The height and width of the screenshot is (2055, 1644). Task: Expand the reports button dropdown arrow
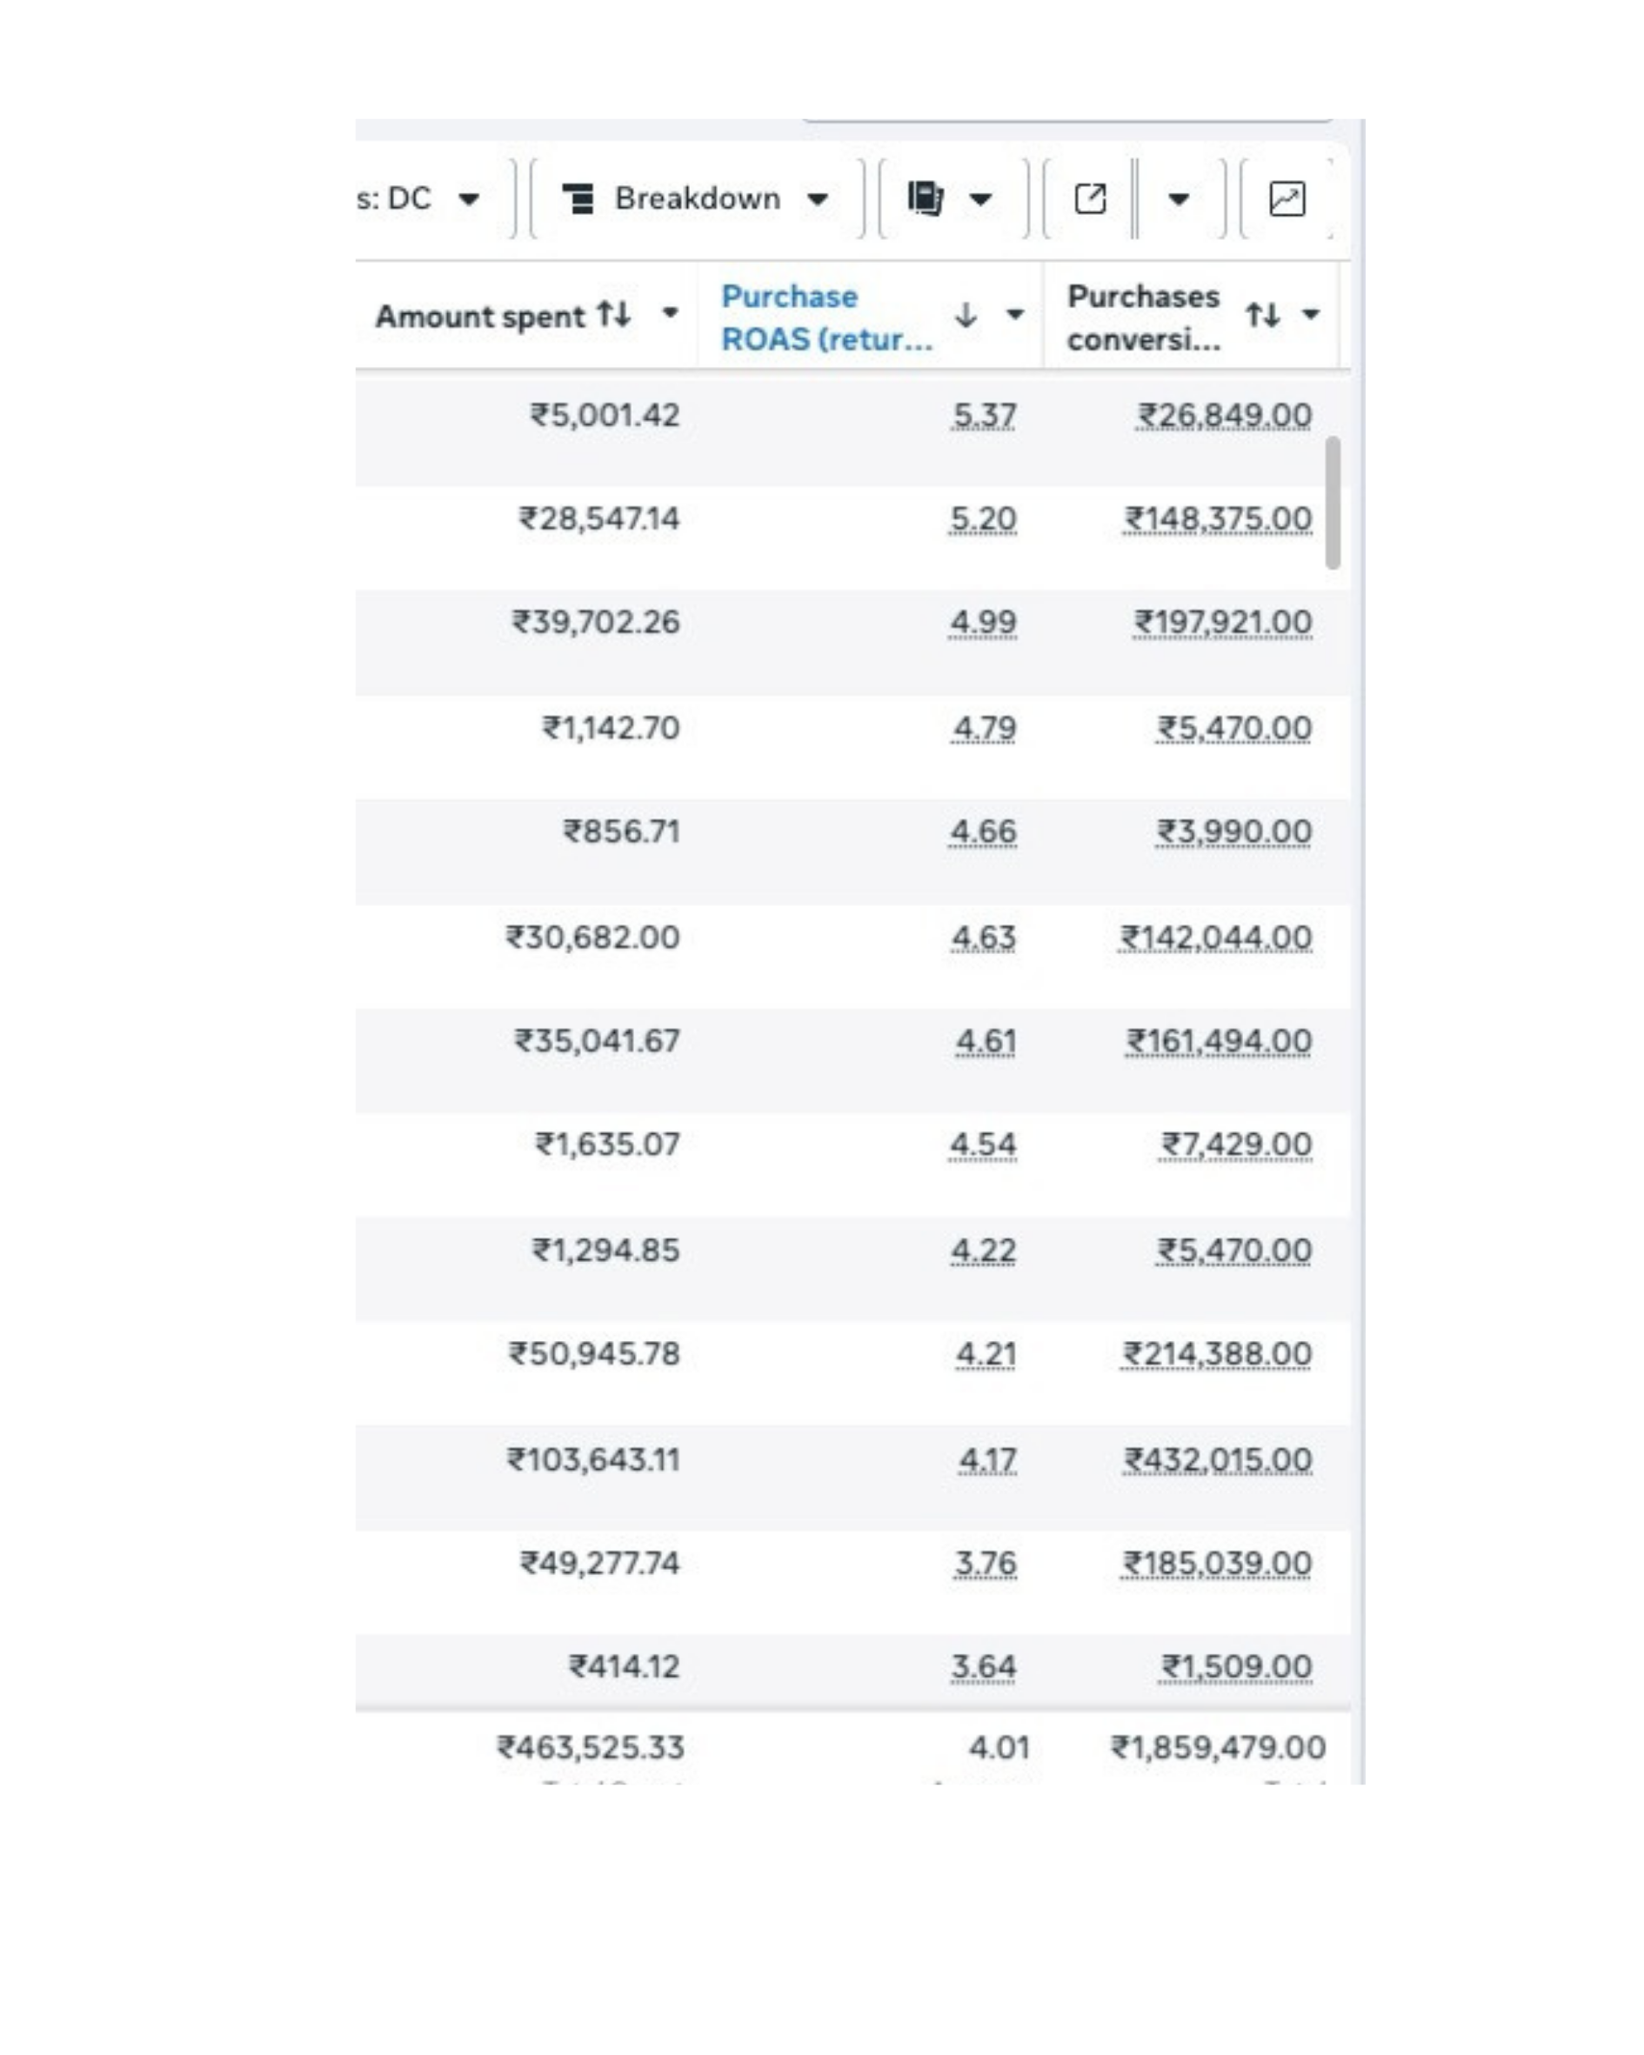pyautogui.click(x=980, y=199)
